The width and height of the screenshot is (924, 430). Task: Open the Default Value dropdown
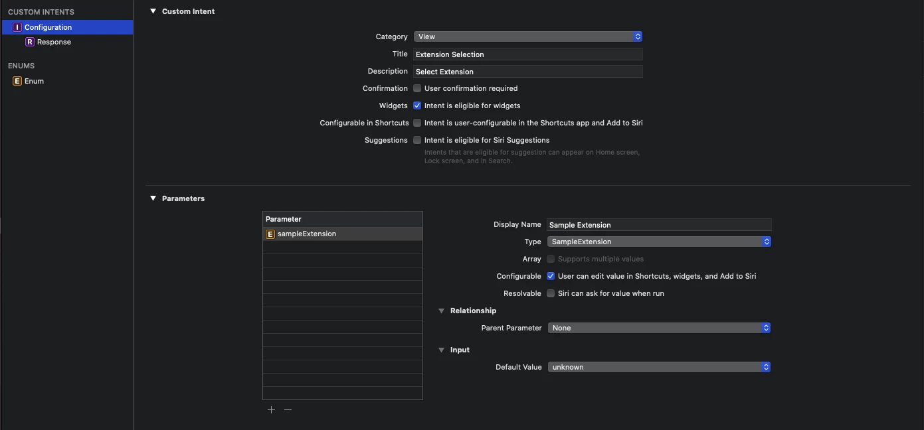click(658, 367)
